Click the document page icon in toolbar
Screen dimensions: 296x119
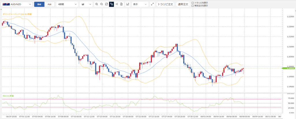coord(121,4)
